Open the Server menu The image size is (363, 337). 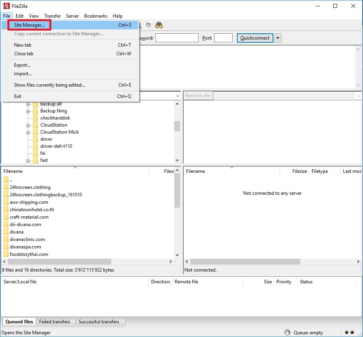[x=72, y=16]
